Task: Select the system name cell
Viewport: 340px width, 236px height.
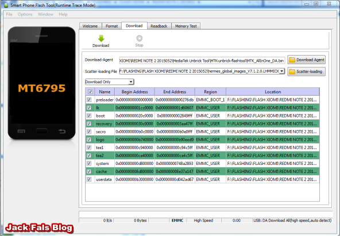Action: (x=105, y=163)
